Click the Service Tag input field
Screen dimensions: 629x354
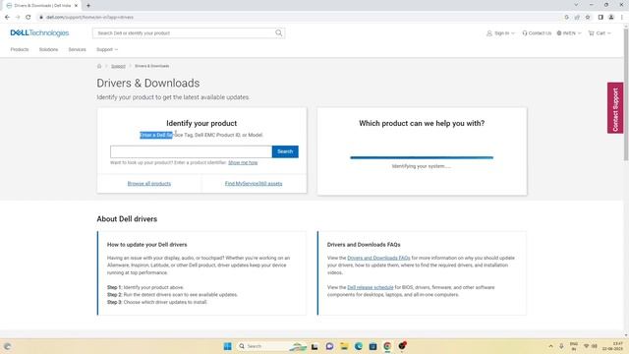[191, 151]
